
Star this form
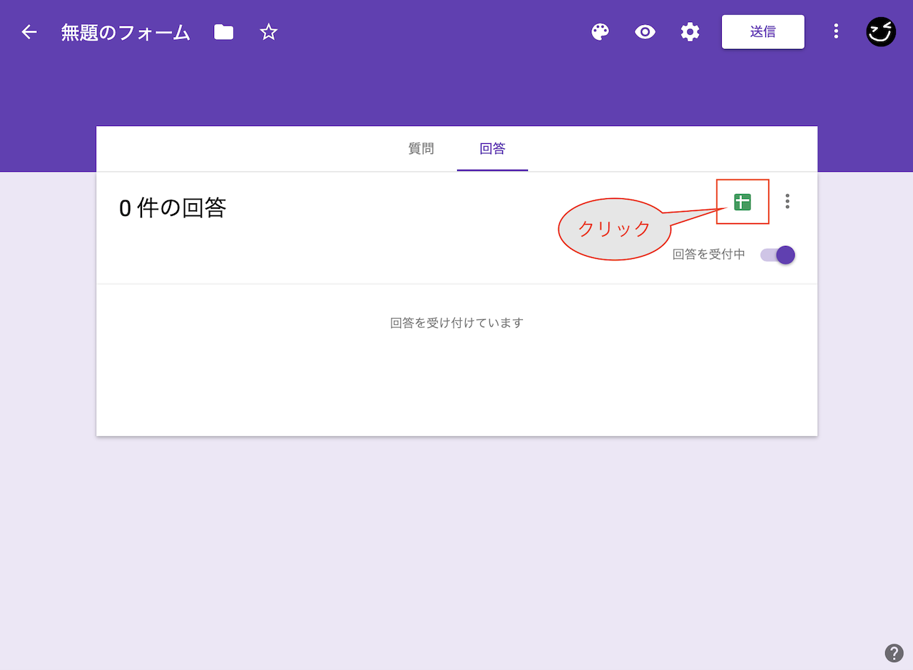pyautogui.click(x=268, y=32)
